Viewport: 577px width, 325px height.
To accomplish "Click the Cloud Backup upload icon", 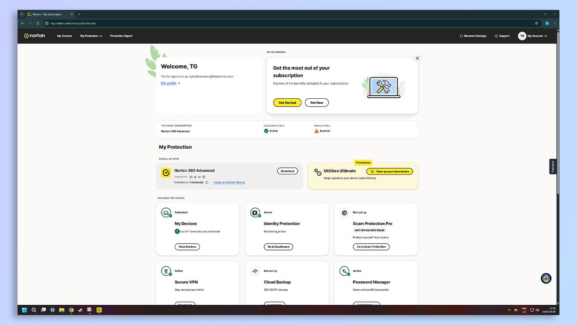I will 255,271.
